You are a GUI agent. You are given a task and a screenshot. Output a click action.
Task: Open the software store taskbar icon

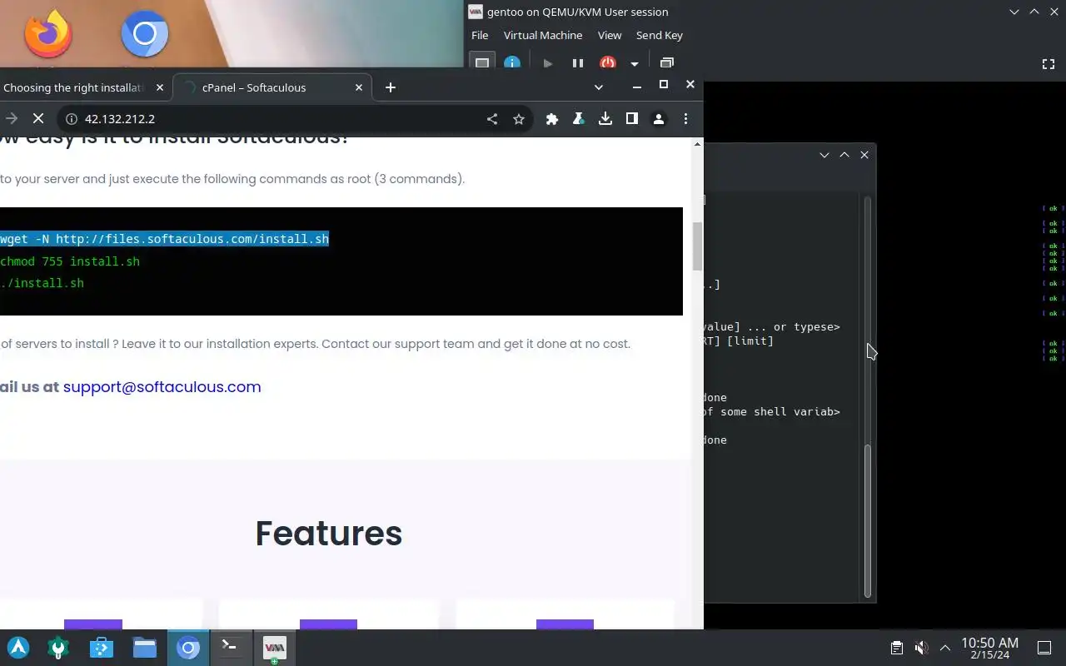[102, 648]
